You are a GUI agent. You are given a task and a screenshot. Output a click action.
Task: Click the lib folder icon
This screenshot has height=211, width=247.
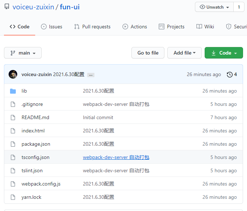pyautogui.click(x=13, y=91)
